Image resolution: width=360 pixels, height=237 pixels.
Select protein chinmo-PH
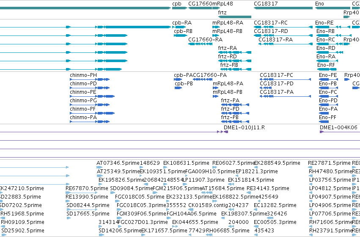point(90,79)
